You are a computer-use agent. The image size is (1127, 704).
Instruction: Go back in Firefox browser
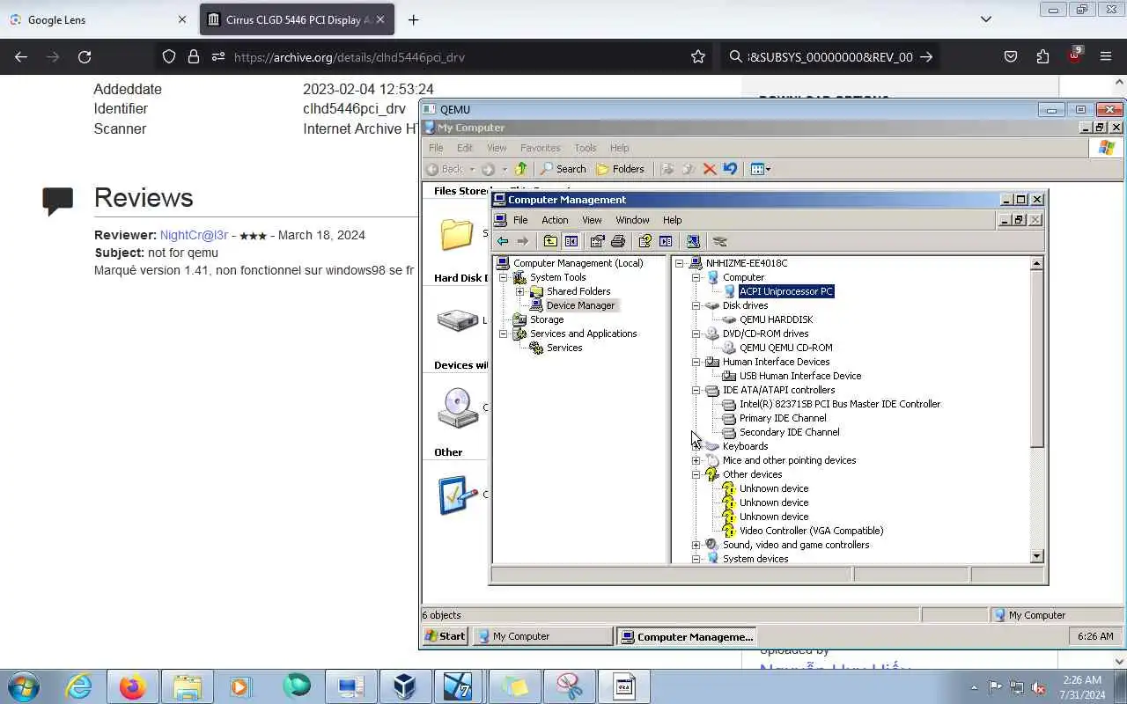[x=21, y=57]
